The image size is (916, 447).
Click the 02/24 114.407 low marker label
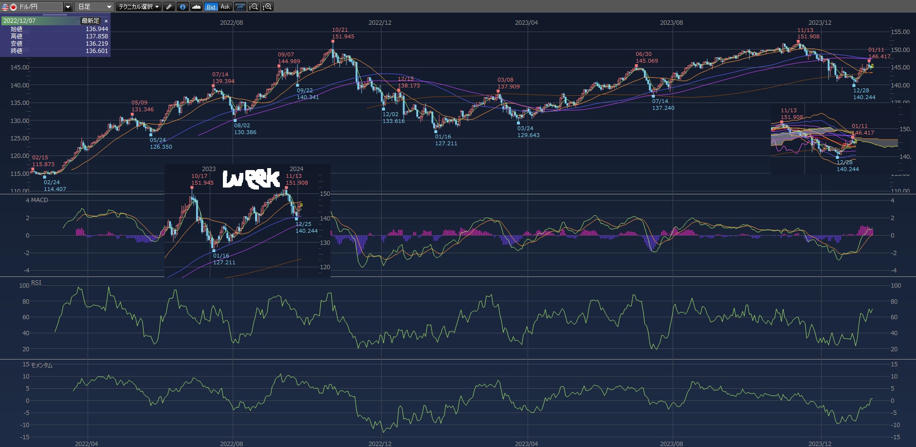point(55,186)
